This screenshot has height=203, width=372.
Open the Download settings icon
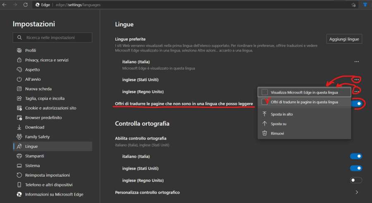pos(19,127)
